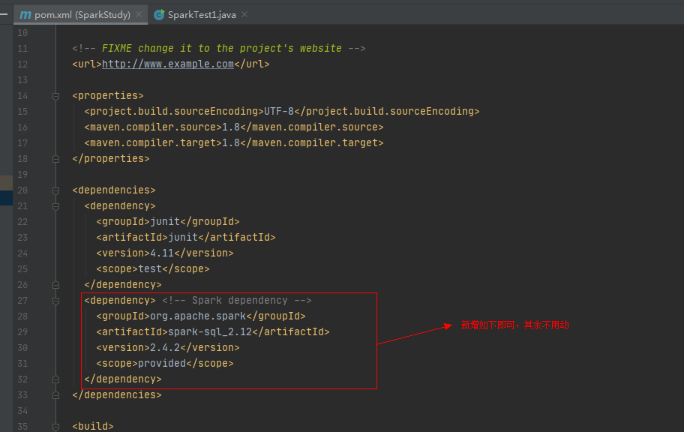Click the scope test value

(150, 268)
